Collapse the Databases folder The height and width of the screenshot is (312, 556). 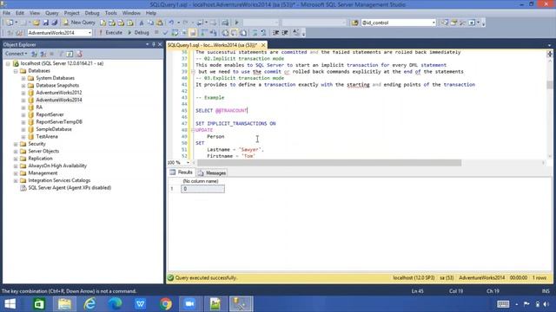(x=16, y=71)
